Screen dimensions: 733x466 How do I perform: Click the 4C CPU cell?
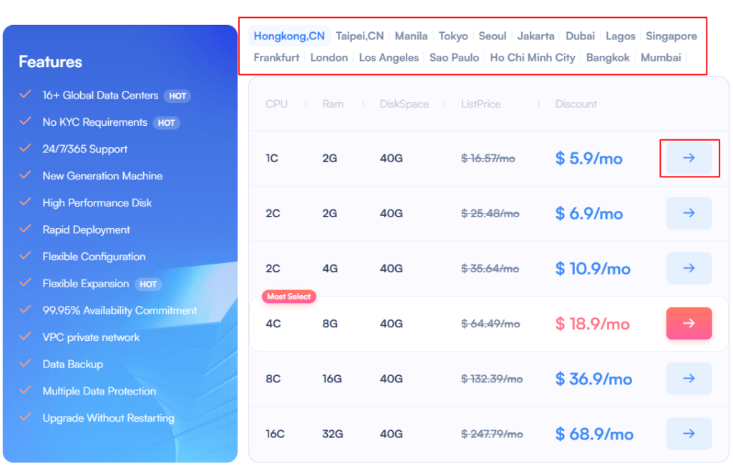tap(273, 324)
